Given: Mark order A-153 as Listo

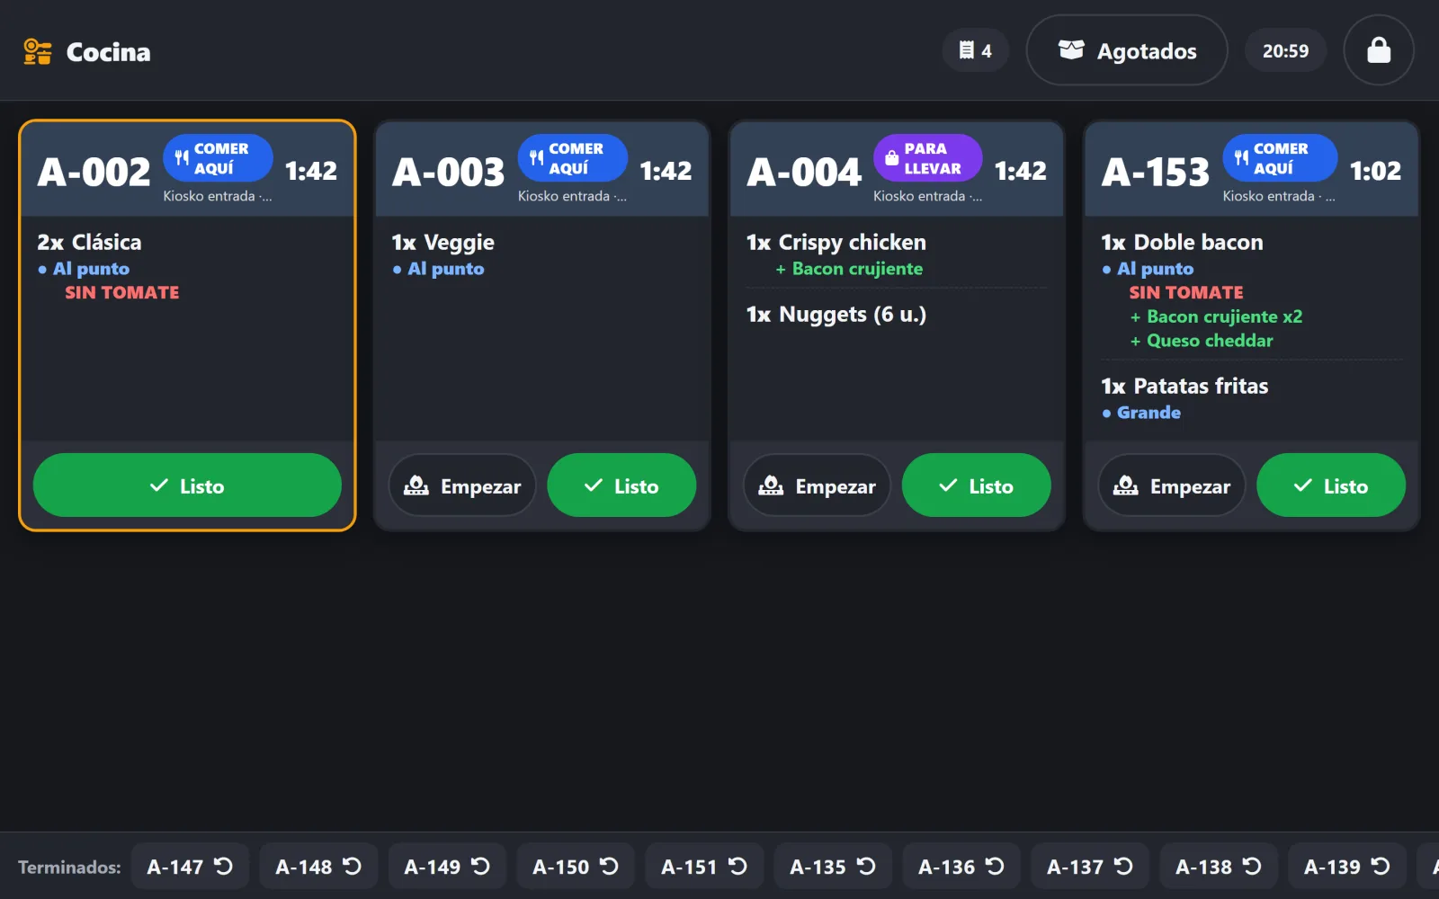Looking at the screenshot, I should pyautogui.click(x=1331, y=485).
